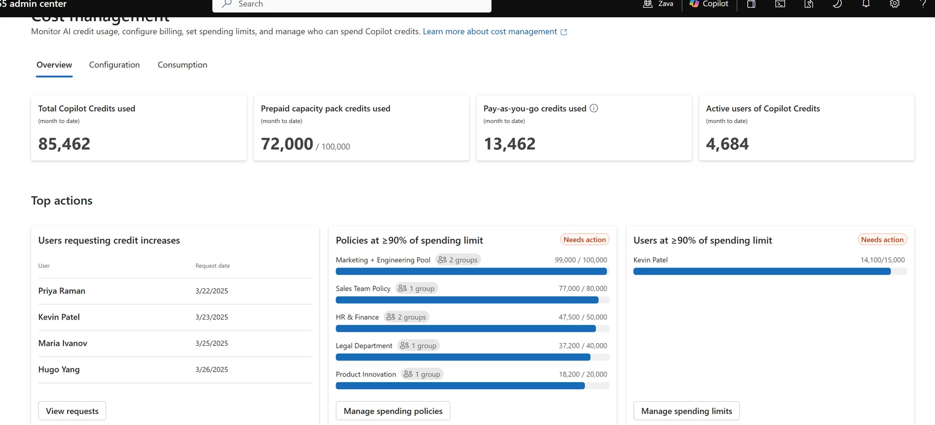
Task: Click the 77,000 / 80,000 usage value
Action: pyautogui.click(x=583, y=289)
